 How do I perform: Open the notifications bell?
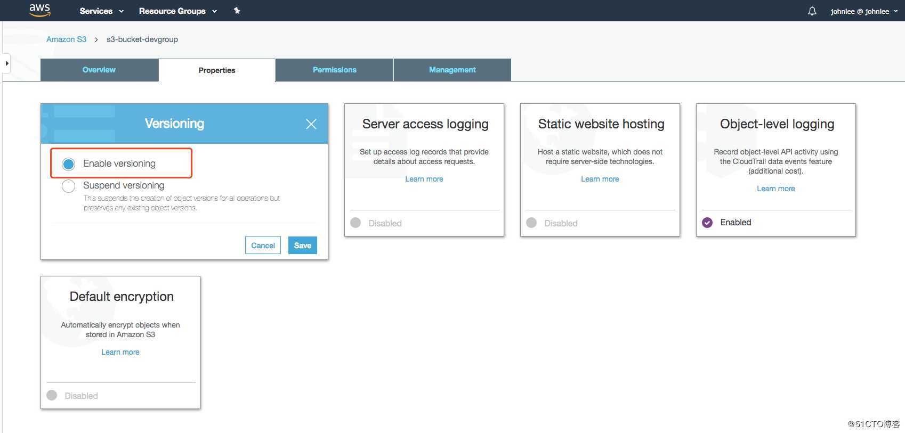click(812, 11)
